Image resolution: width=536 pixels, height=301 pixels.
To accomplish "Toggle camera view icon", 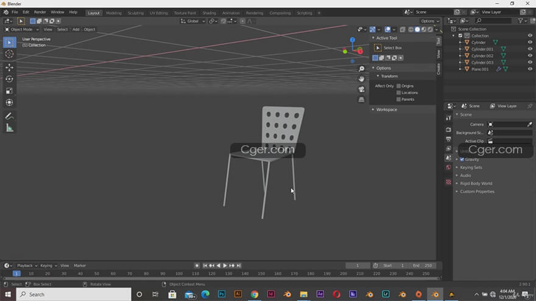I will [361, 89].
